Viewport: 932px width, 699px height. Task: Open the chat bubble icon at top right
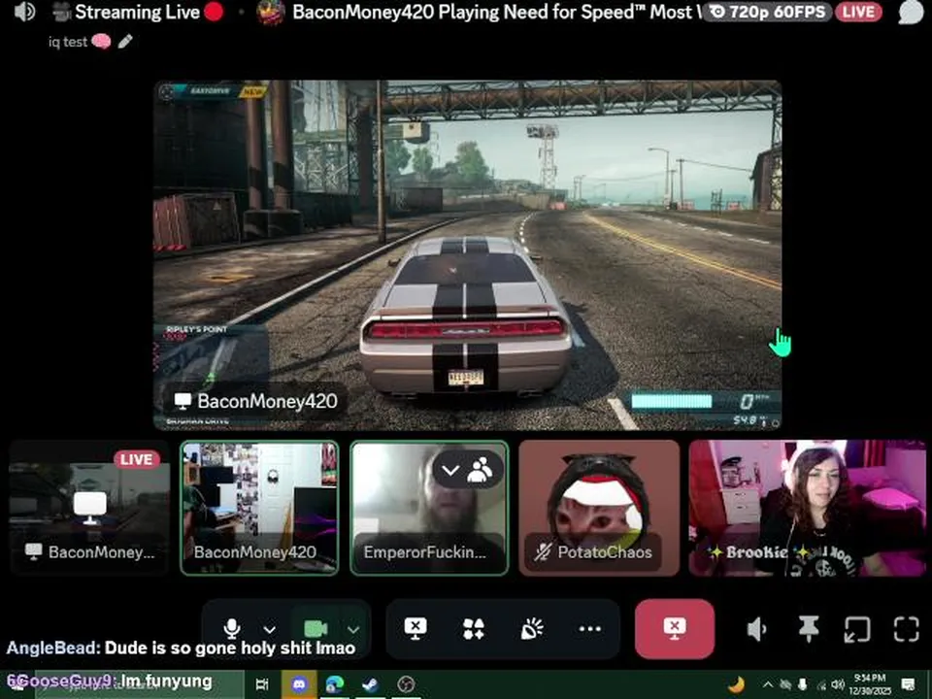[x=910, y=12]
